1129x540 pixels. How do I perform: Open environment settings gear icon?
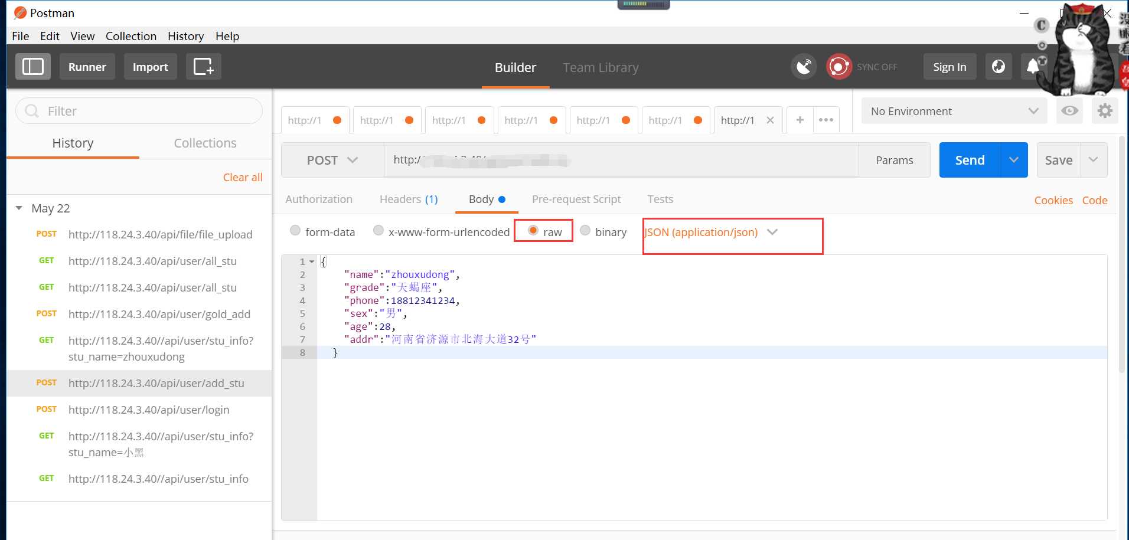tap(1105, 111)
